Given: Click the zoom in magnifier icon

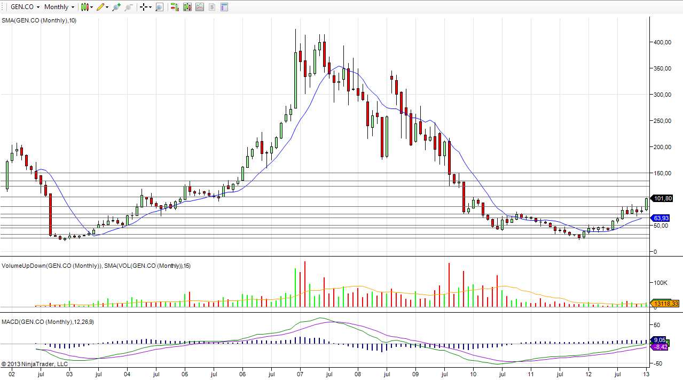Looking at the screenshot, I should click(116, 7).
